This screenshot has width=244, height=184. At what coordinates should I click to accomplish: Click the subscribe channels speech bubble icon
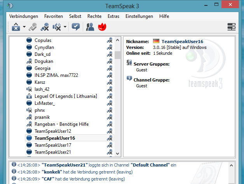tap(76, 27)
